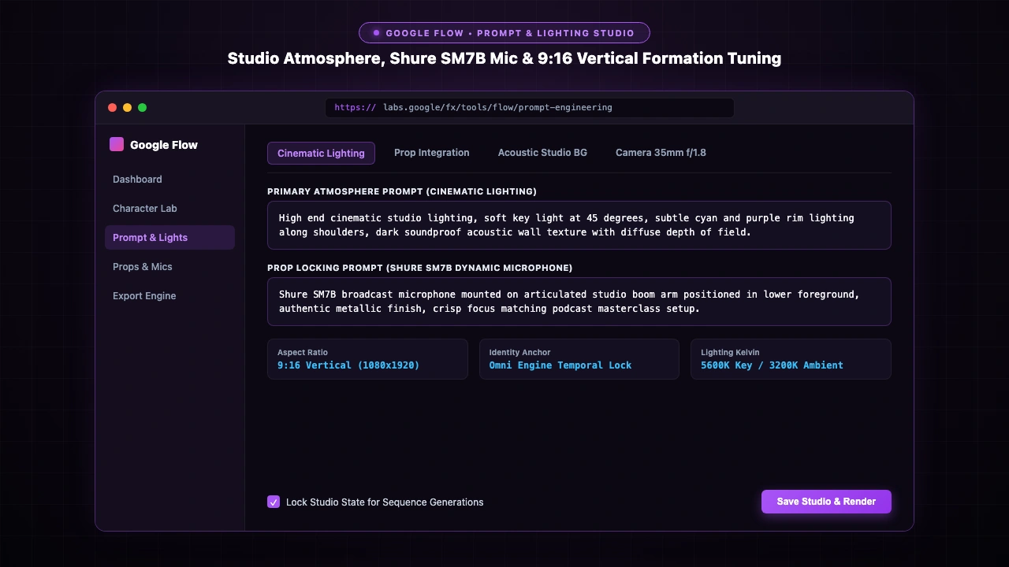1009x567 pixels.
Task: Open Props & Mics section
Action: [x=169, y=267]
